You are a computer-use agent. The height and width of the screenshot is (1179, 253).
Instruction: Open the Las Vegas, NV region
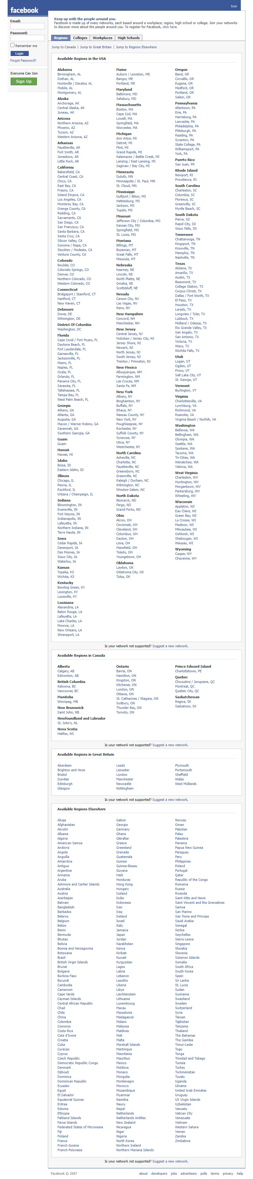coord(127,303)
